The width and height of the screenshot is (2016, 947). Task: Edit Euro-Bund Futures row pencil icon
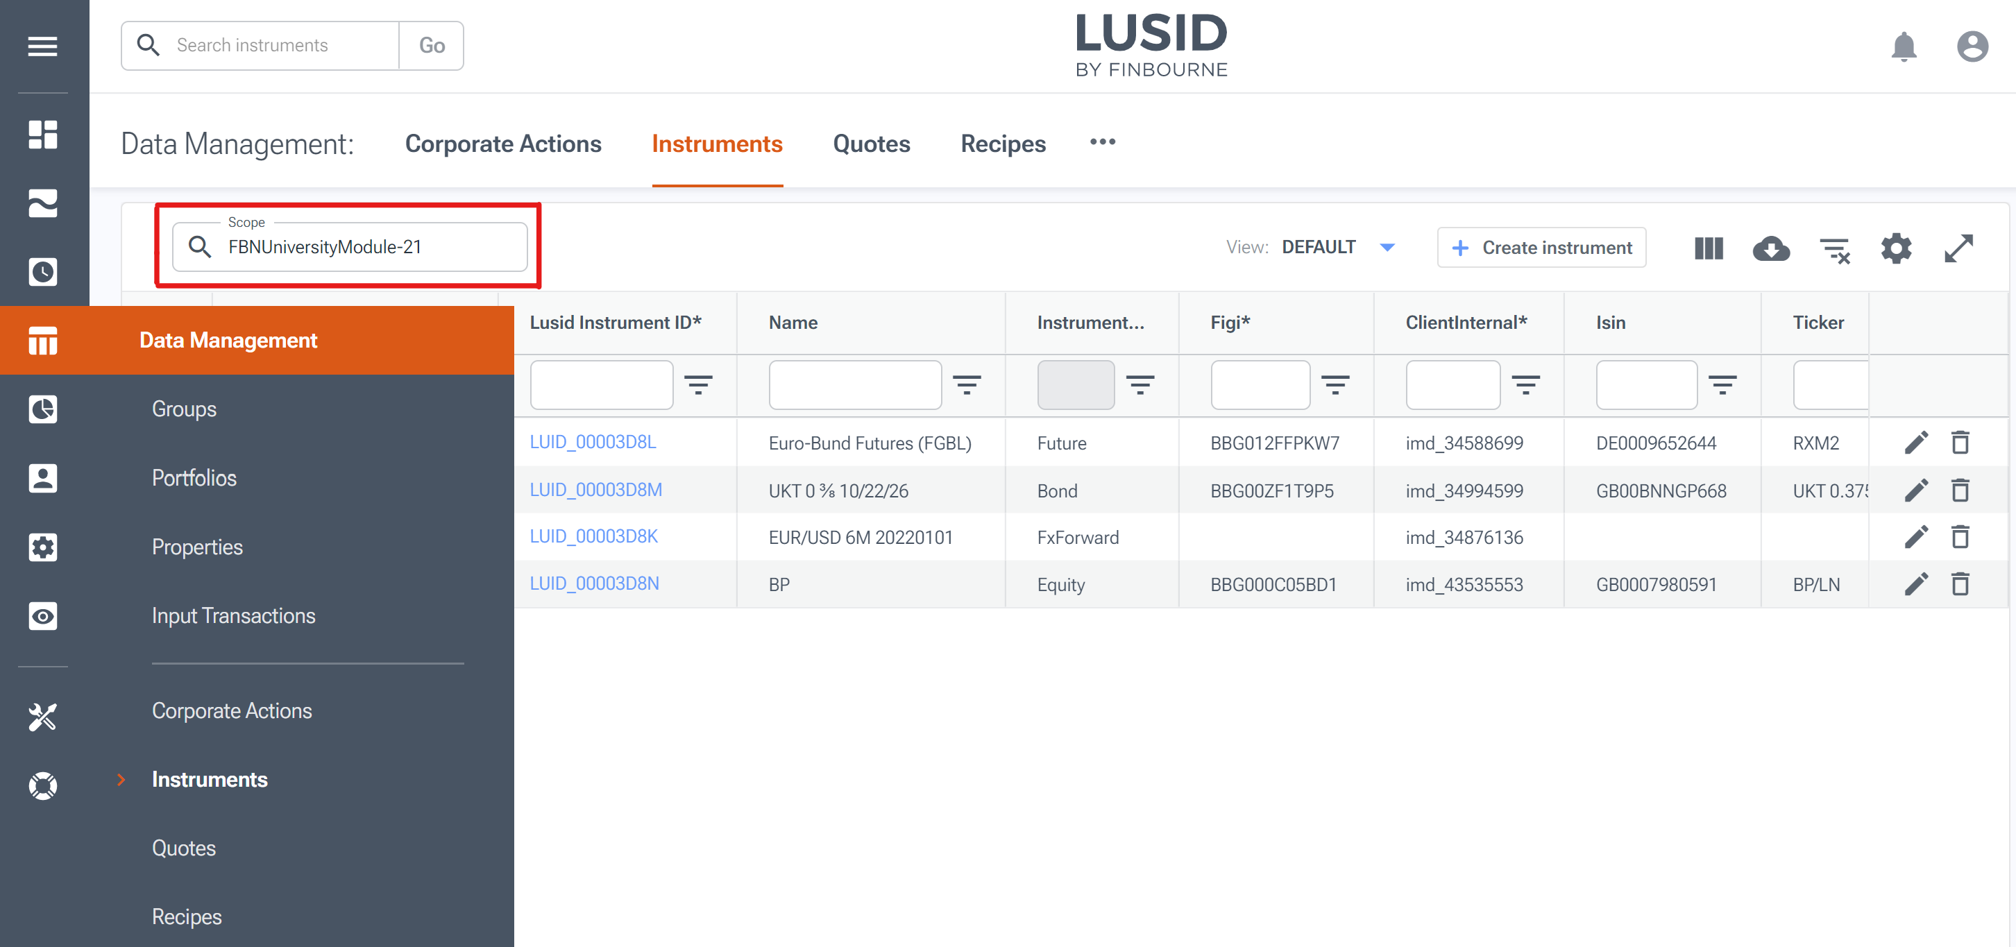tap(1916, 442)
